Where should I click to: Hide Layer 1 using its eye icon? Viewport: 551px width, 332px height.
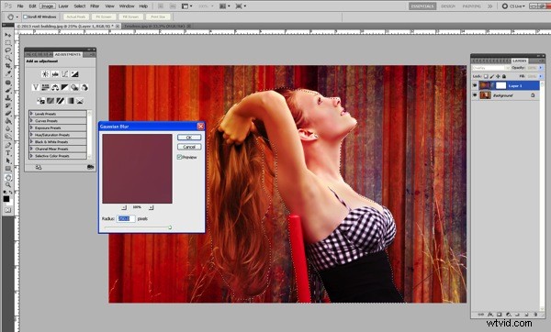475,85
